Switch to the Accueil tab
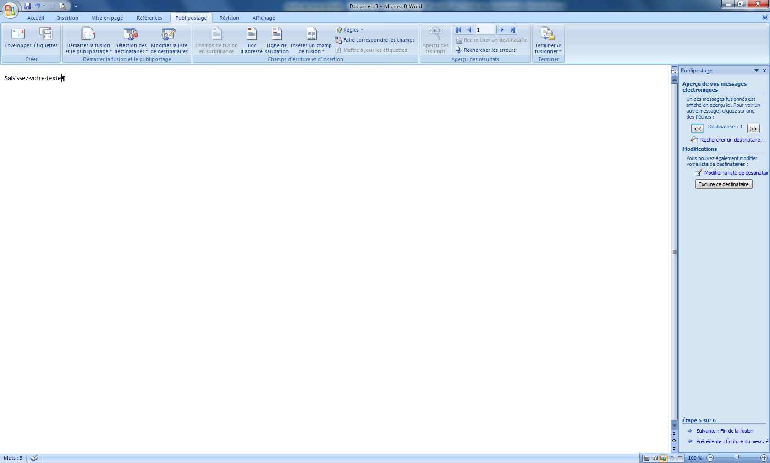This screenshot has width=770, height=463. [x=36, y=18]
